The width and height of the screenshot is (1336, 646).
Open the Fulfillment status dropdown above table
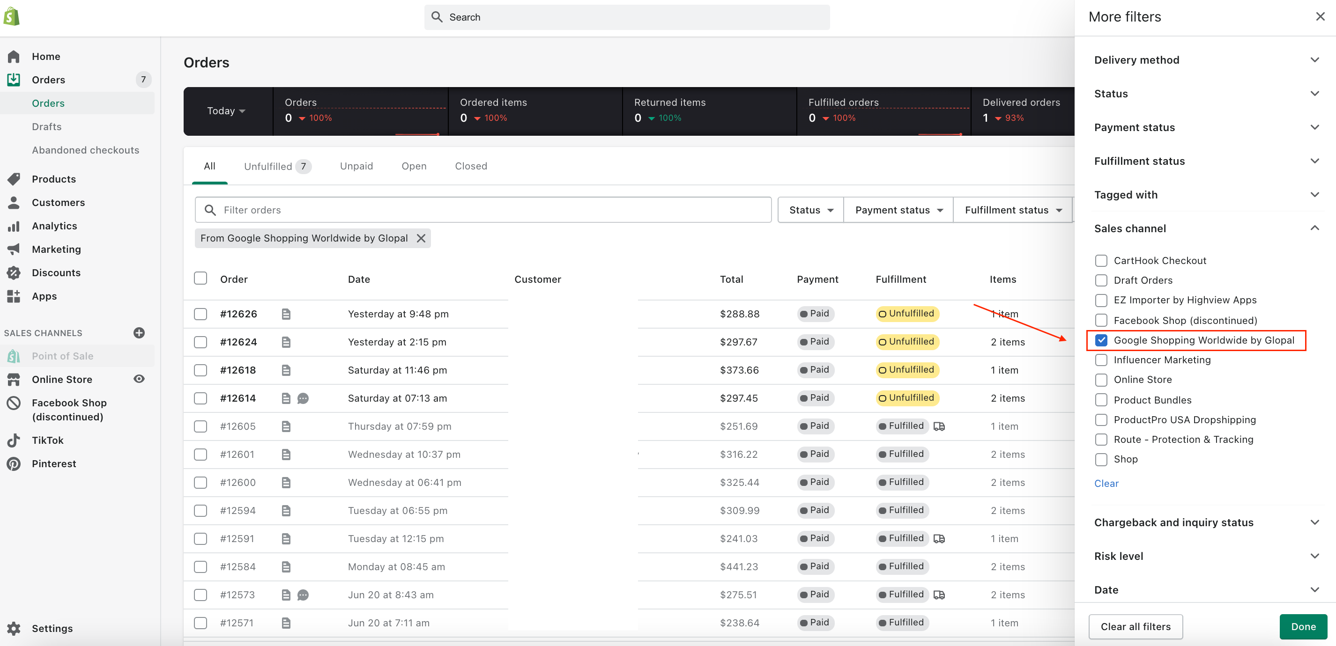coord(1012,210)
